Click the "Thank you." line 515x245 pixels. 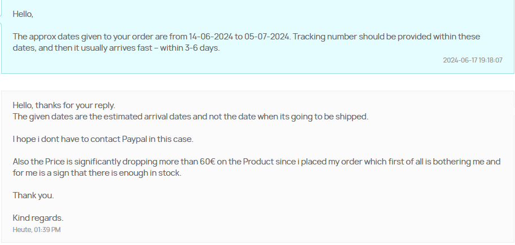(33, 195)
